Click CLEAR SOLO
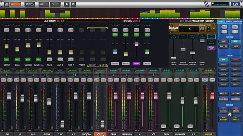 point(223,99)
